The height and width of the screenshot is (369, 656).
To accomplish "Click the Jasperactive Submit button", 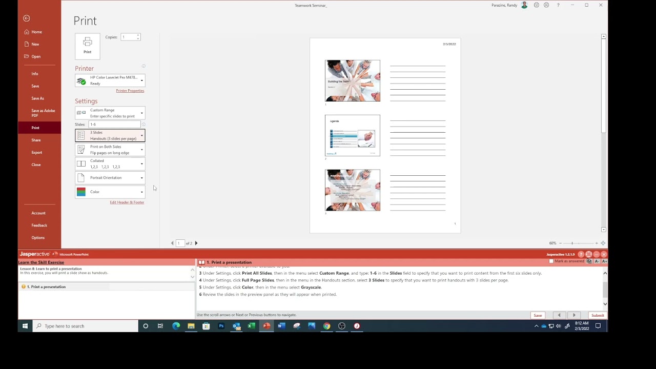I will [598, 315].
